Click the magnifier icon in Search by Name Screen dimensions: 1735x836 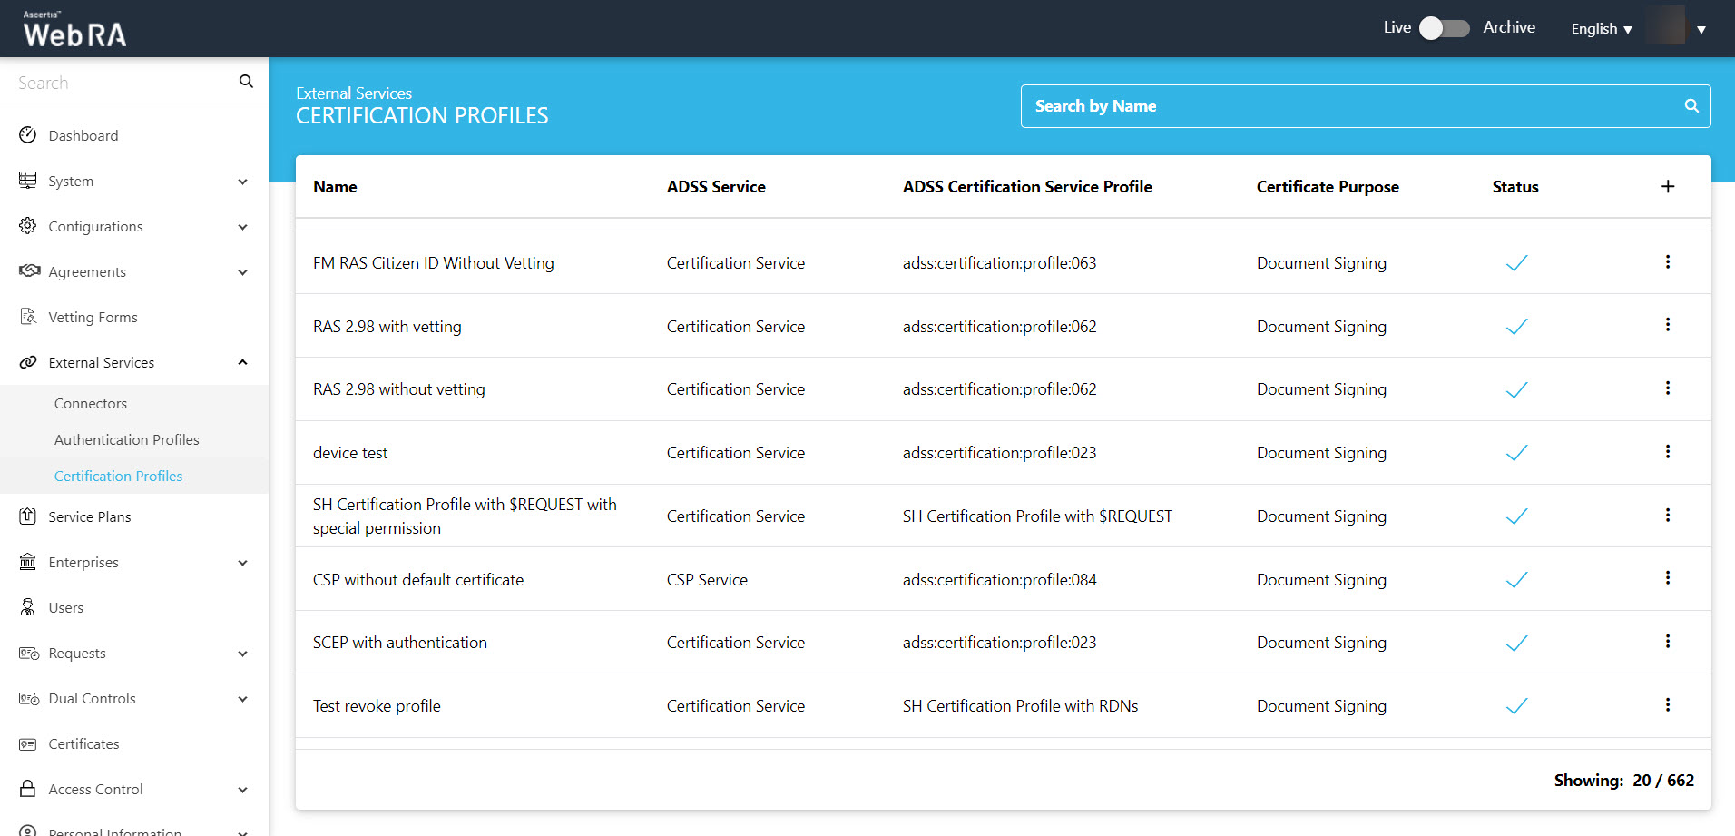coord(1691,106)
